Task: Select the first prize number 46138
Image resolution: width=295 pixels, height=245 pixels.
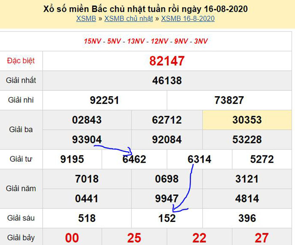Action: [167, 81]
